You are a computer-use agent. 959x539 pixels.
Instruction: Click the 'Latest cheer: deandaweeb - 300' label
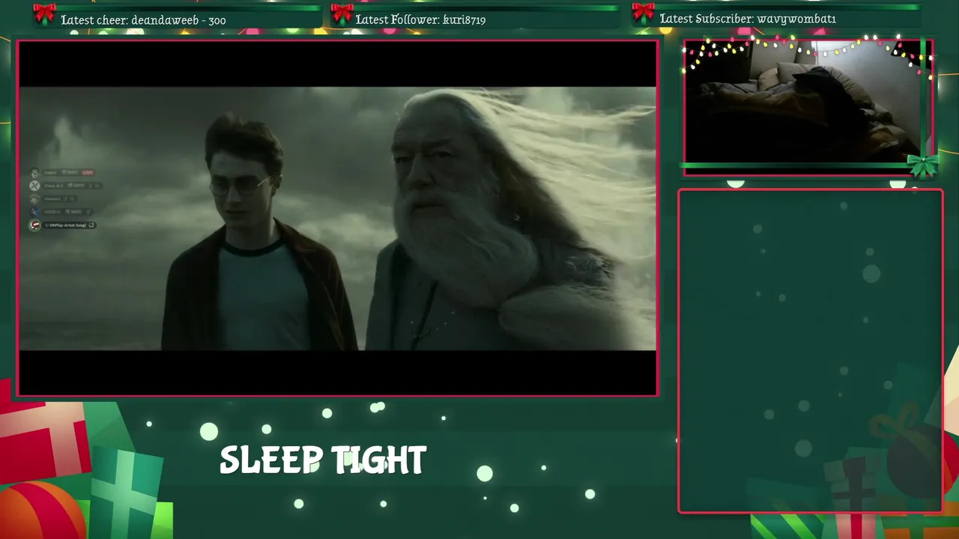pyautogui.click(x=143, y=20)
